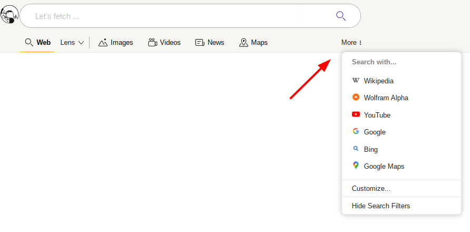
Task: Select Hide Search Filters option
Action: pyautogui.click(x=380, y=206)
